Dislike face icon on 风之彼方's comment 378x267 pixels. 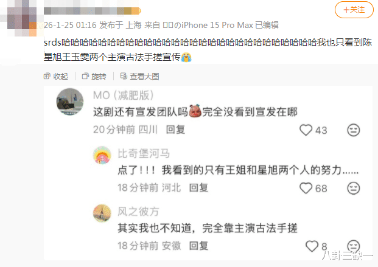pos(354,246)
